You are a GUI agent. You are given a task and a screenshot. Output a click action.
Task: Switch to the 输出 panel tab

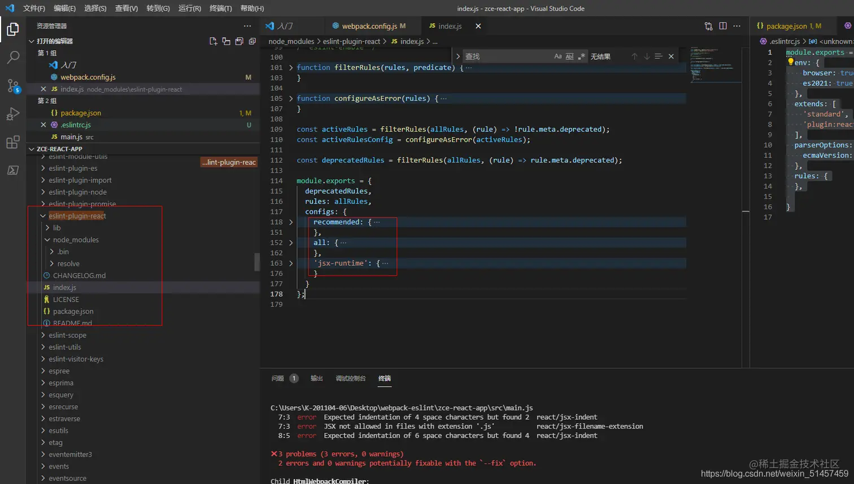pyautogui.click(x=316, y=379)
